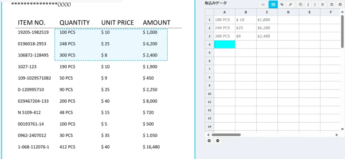Click the long down arrow icon
345x159 pixels.
tap(308, 4)
